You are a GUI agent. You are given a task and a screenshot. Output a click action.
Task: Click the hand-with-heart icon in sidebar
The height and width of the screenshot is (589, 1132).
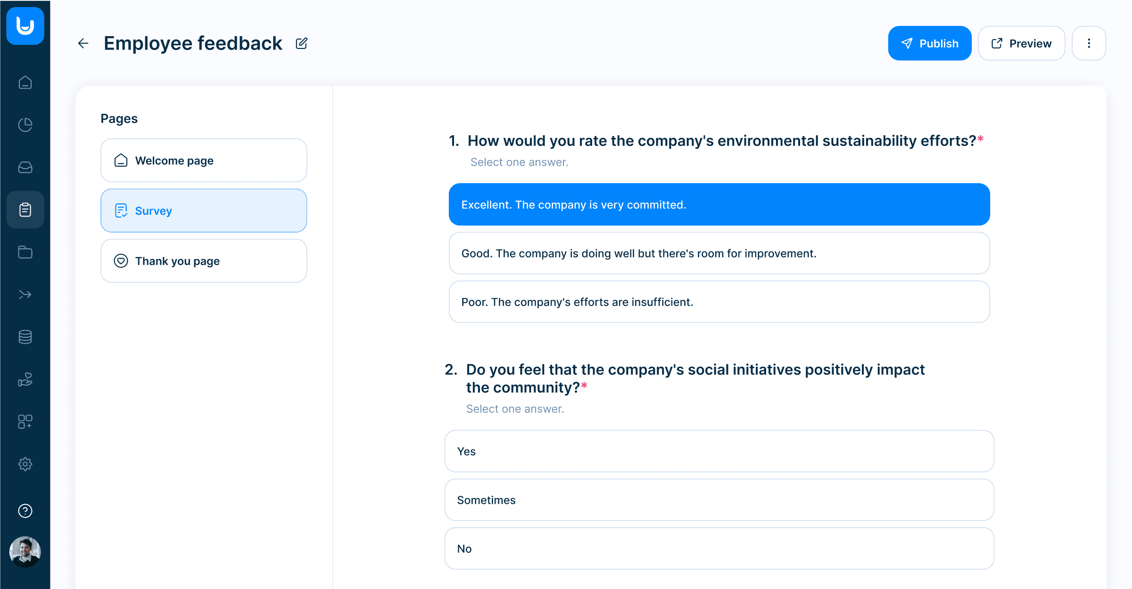tap(25, 379)
